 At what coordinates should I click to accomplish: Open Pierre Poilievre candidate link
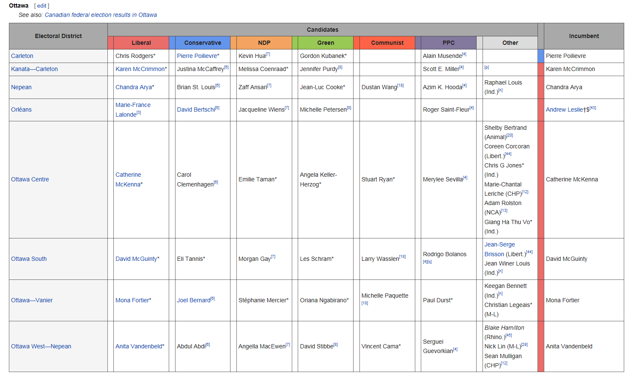pyautogui.click(x=197, y=56)
